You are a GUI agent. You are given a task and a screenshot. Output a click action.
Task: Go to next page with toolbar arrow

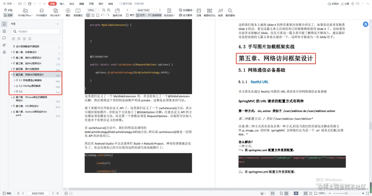[x=160, y=10]
